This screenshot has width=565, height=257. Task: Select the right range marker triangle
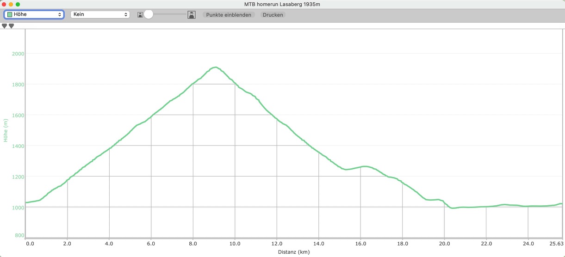tap(11, 26)
